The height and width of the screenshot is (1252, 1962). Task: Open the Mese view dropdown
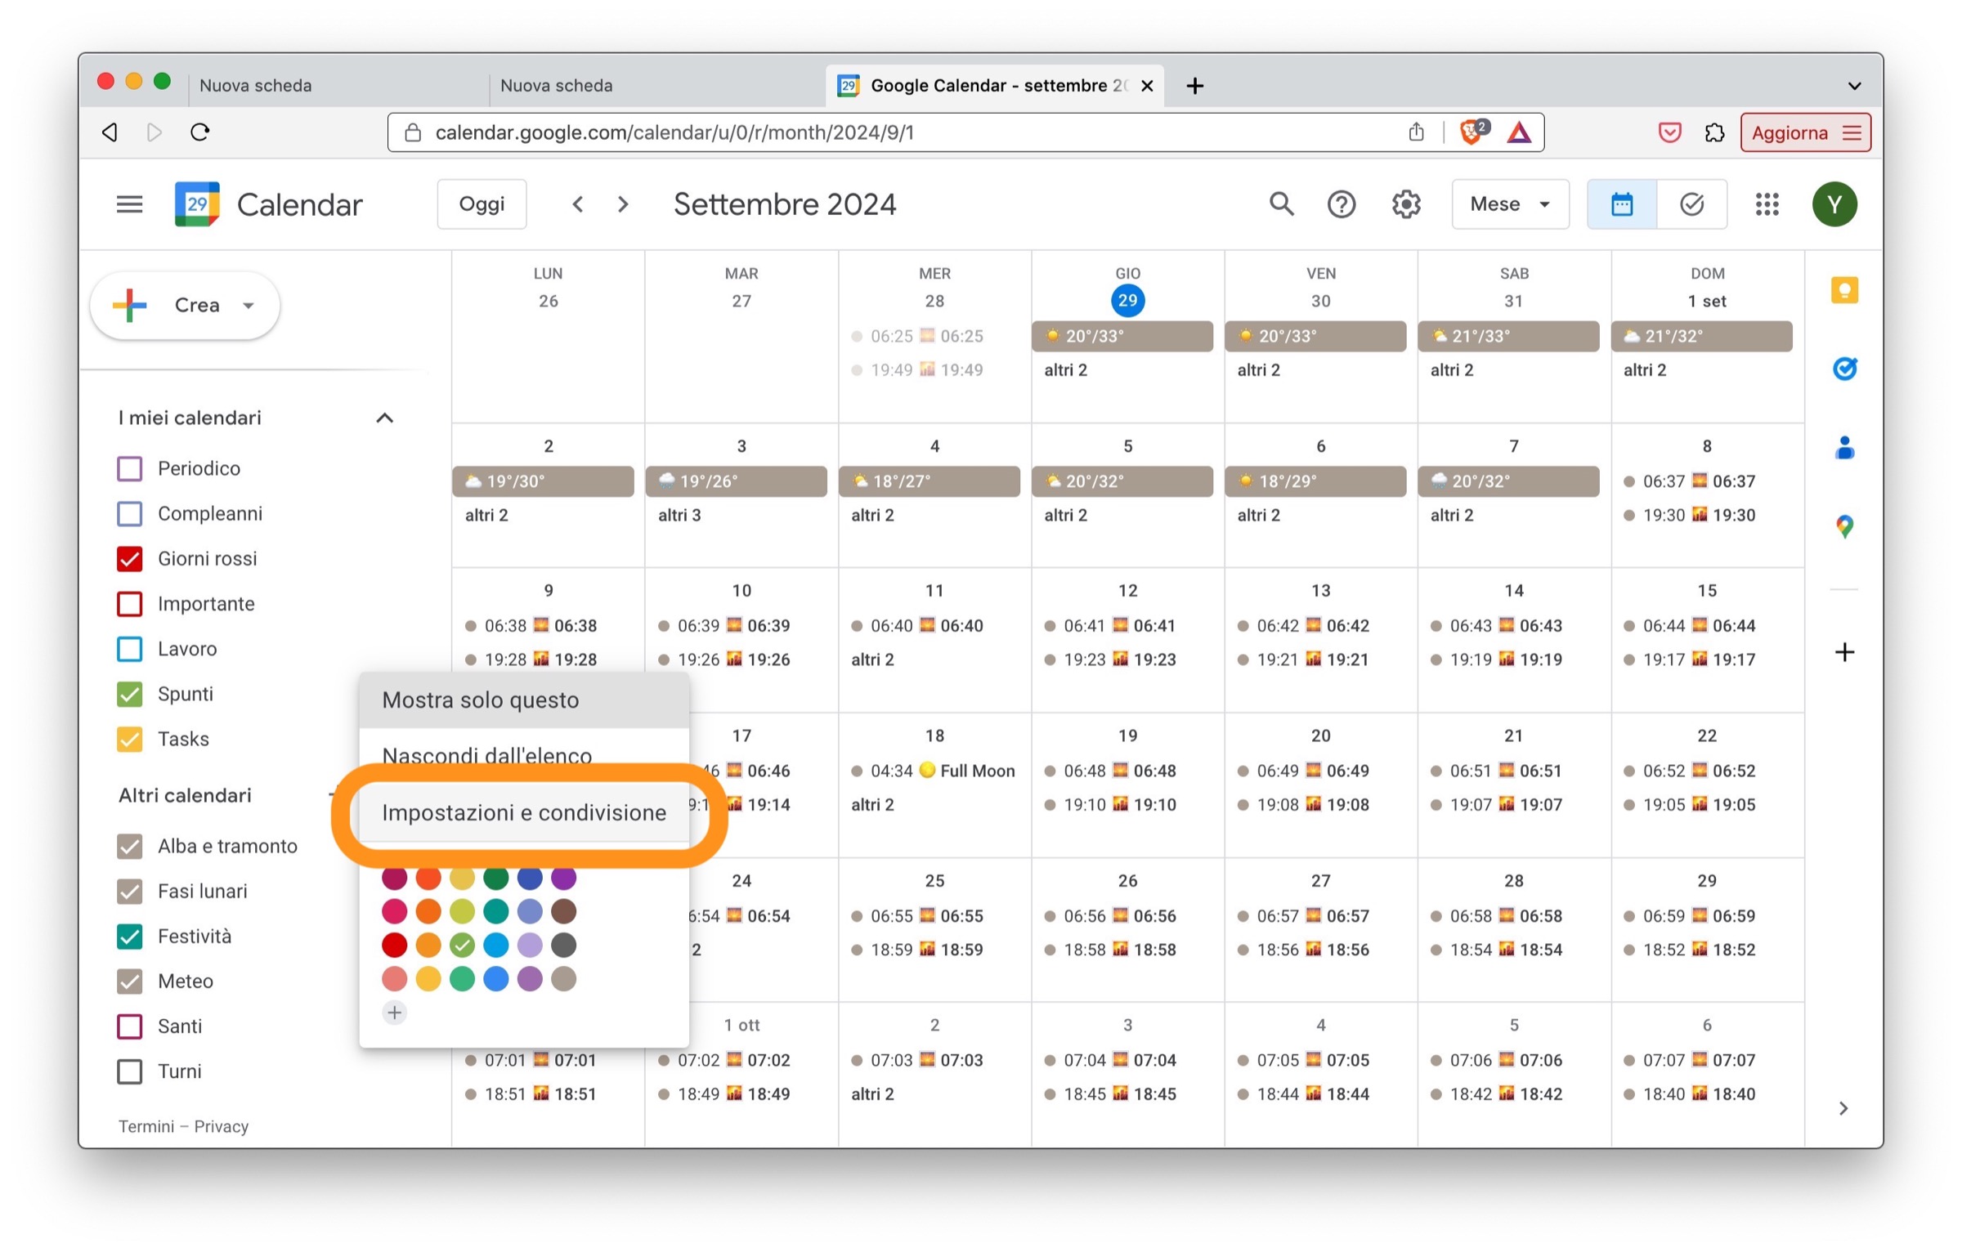coord(1509,204)
